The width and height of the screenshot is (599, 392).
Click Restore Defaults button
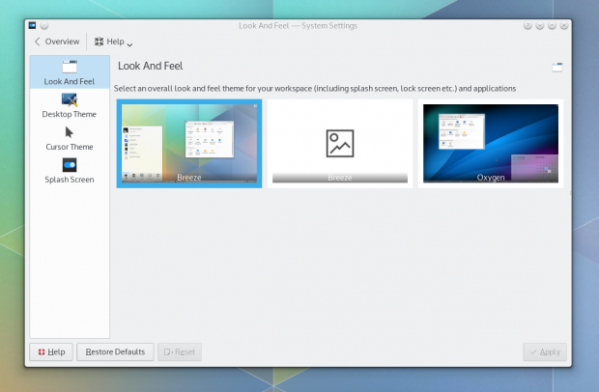pos(115,351)
